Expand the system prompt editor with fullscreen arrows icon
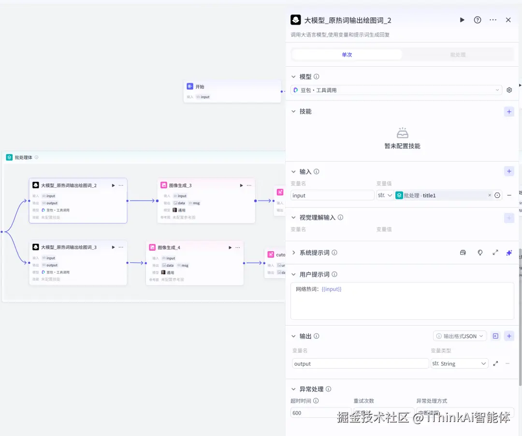This screenshot has height=436, width=522. coord(495,252)
